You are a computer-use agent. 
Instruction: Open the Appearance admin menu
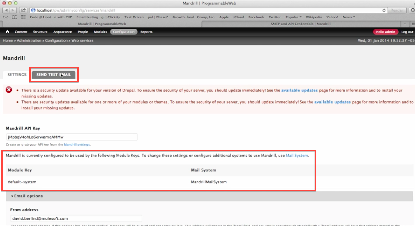[x=62, y=32]
